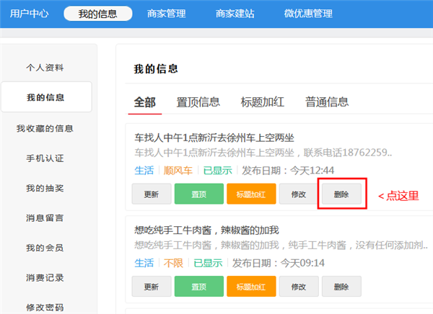
Task: Open 商家建站 from the top navigation
Action: pyautogui.click(x=235, y=13)
